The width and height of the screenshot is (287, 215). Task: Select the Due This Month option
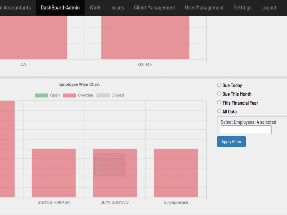219,94
